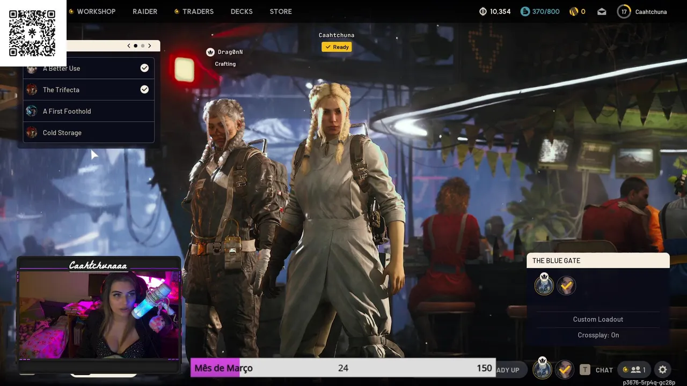Click the streamer webcam overlay
Viewport: 687px width, 386px height.
coord(99,315)
